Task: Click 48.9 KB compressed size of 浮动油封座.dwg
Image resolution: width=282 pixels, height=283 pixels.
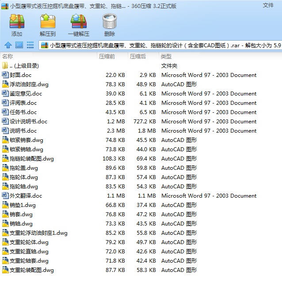Action: 146,84
